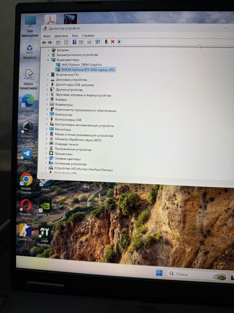
Task: Expand the Дисковые устройства category
Action: pyautogui.click(x=48, y=80)
